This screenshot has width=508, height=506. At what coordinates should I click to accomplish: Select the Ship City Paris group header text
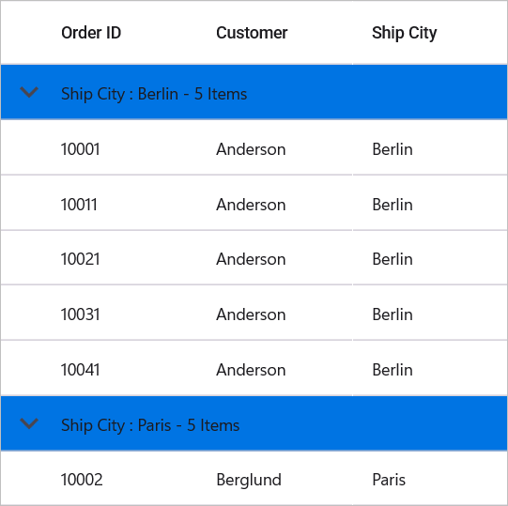[x=150, y=425]
